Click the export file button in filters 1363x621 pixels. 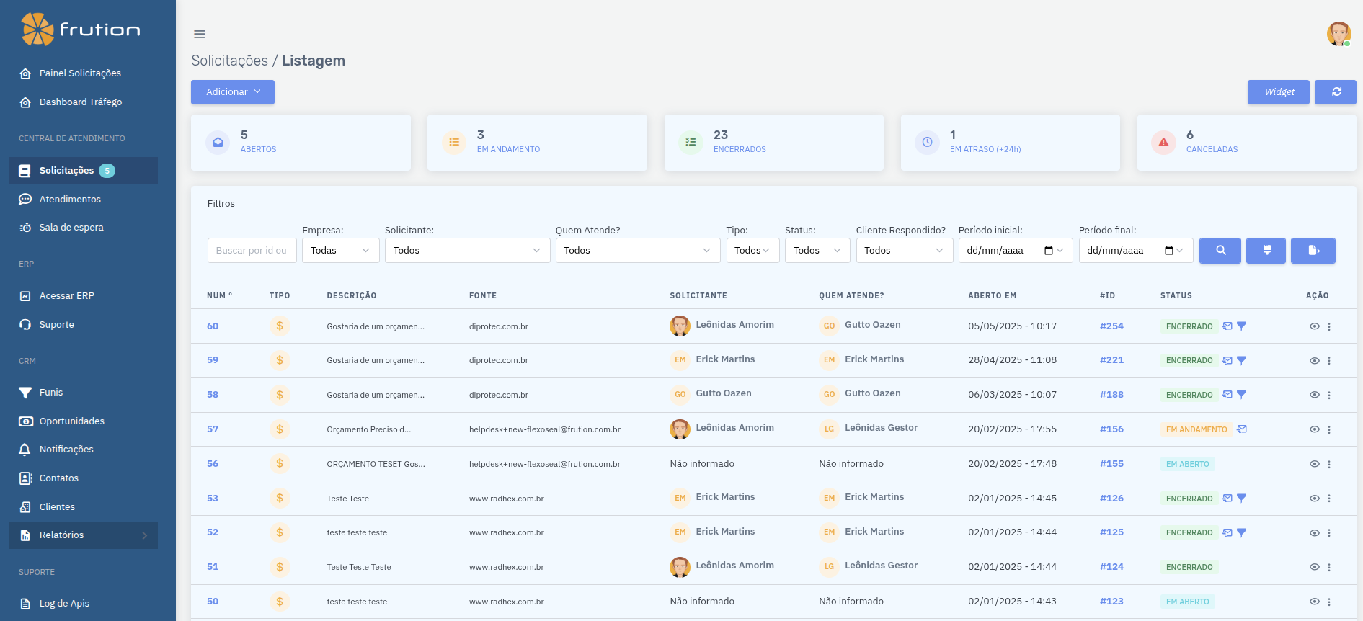click(1313, 251)
